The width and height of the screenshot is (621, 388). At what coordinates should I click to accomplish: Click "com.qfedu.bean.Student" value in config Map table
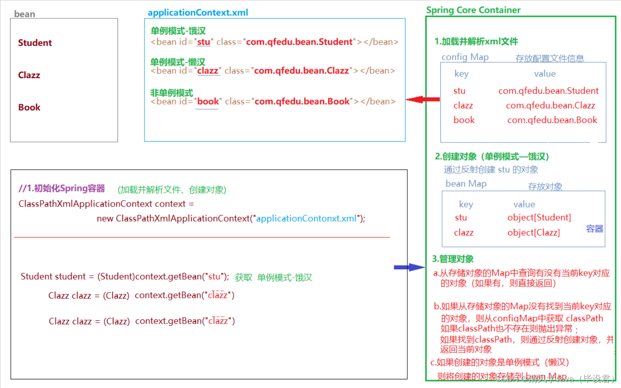[x=549, y=91]
